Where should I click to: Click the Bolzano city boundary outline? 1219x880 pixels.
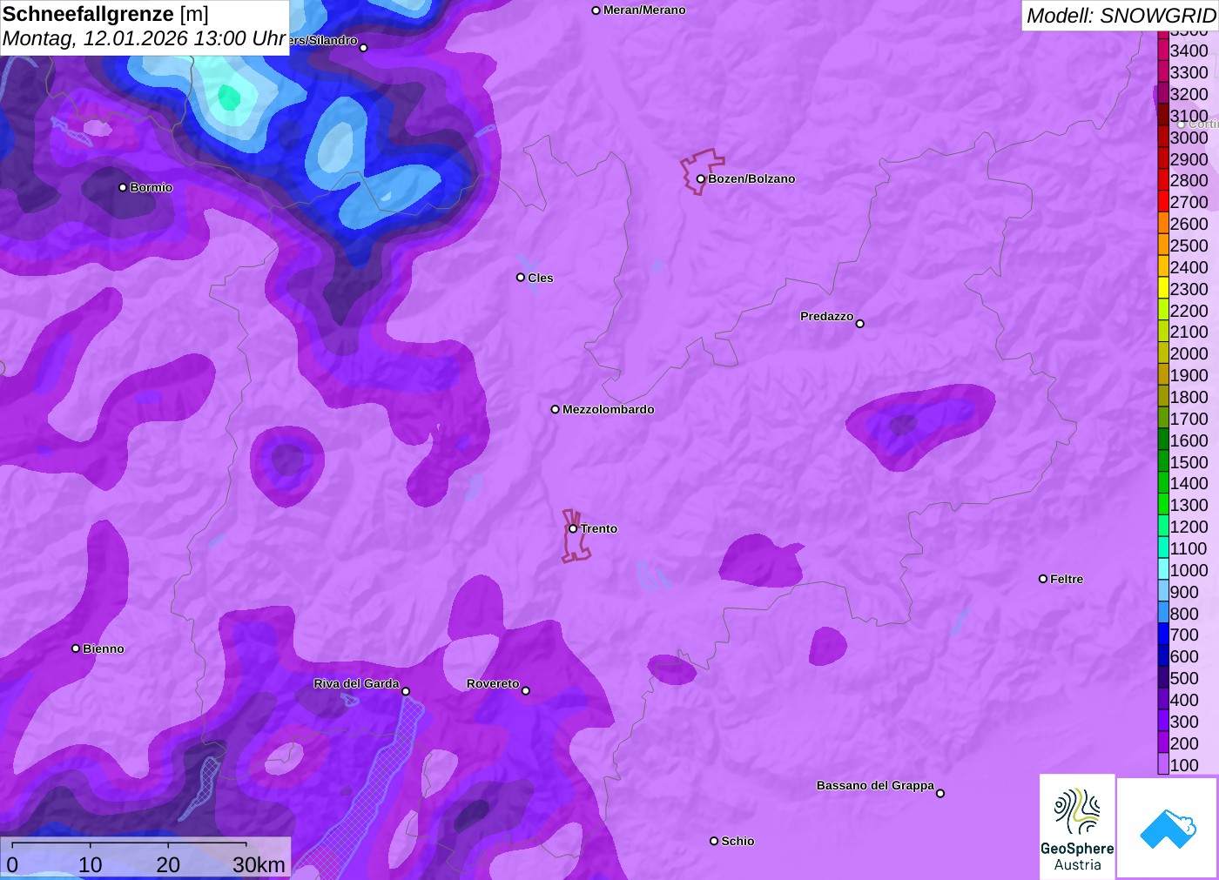pos(702,171)
